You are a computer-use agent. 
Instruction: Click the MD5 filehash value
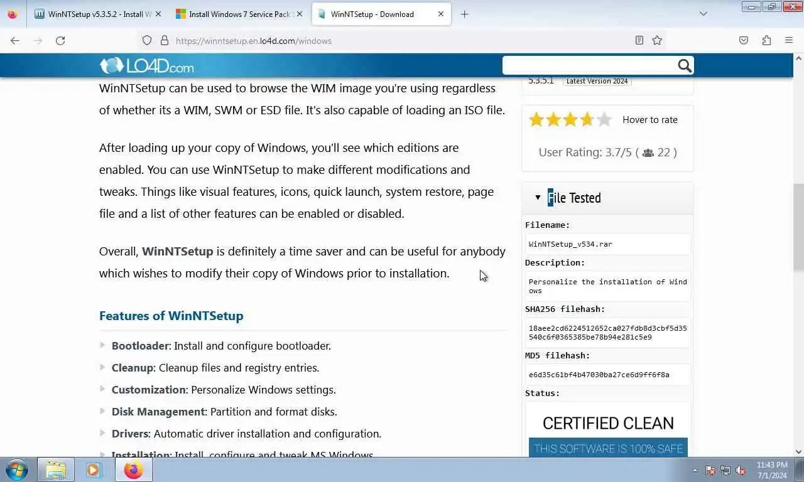tap(608, 375)
